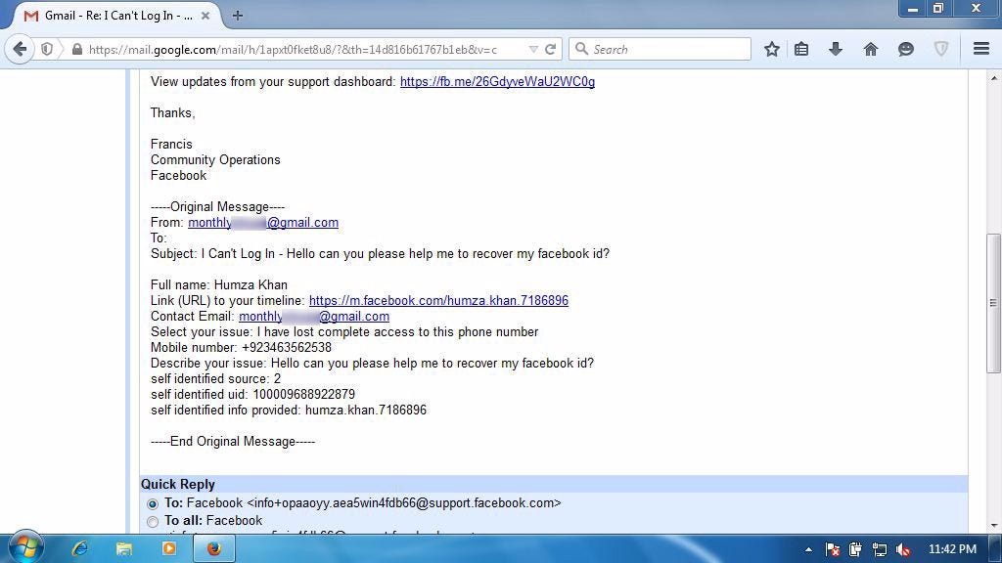View site security padlock info

point(76,49)
